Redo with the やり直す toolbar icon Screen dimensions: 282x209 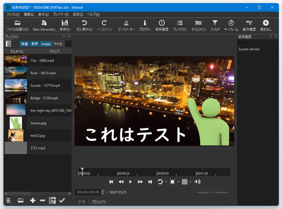tap(104, 25)
